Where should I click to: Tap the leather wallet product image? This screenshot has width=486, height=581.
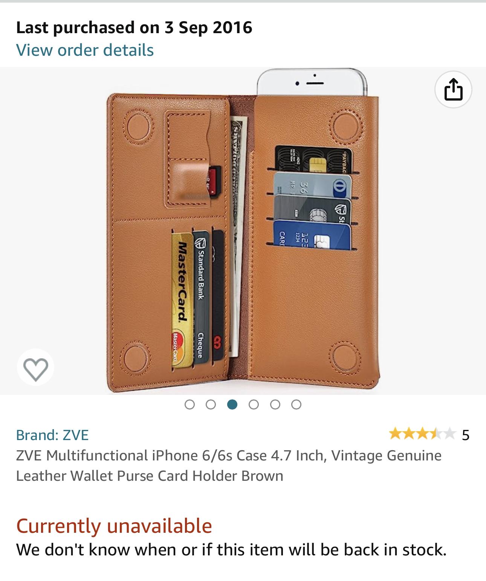coord(243,231)
